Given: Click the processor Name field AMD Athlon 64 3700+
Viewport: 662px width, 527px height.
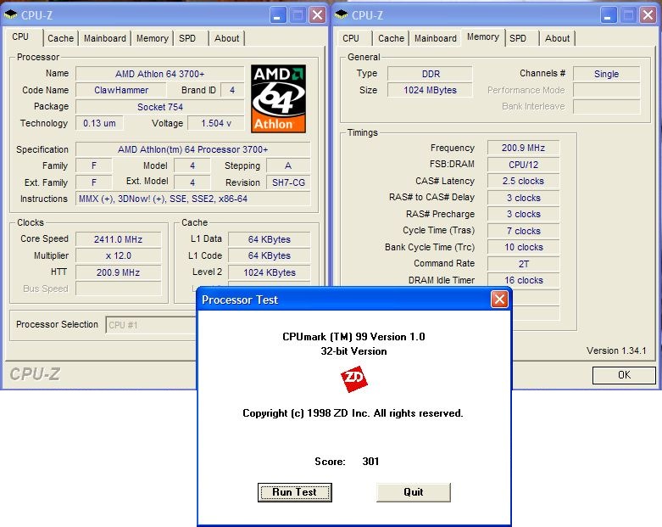Looking at the screenshot, I should pos(160,74).
